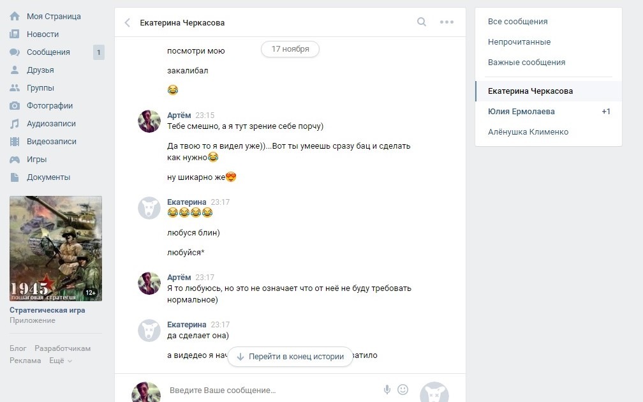Viewport: 643px width, 402px height.
Task: Open Аудиозаписи music note icon
Action: pyautogui.click(x=14, y=124)
